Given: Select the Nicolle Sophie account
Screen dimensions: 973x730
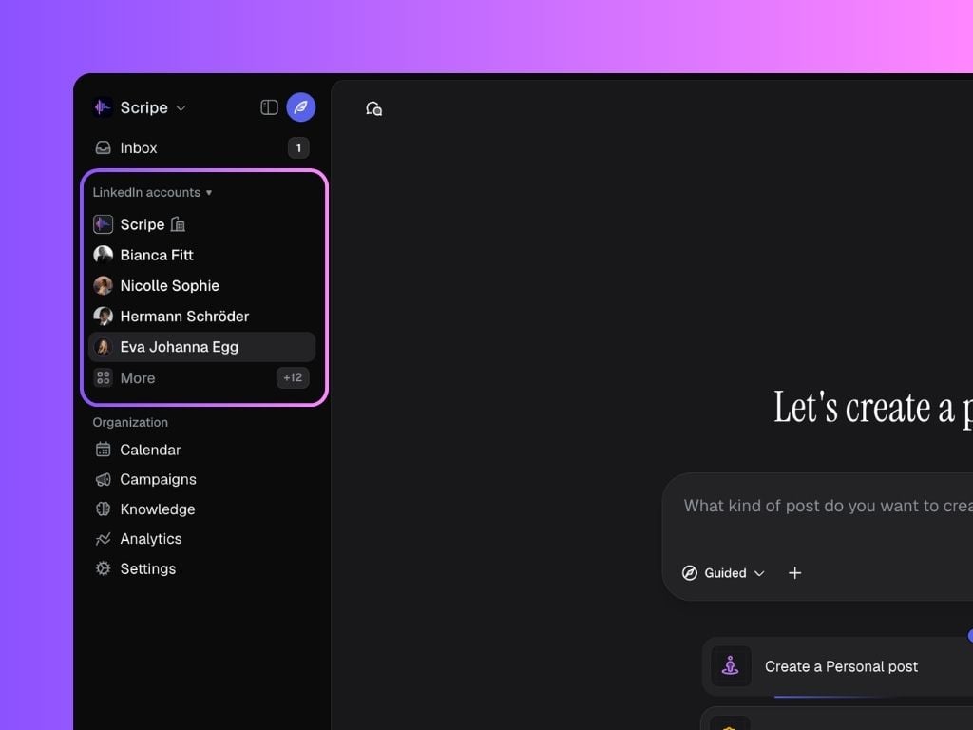Looking at the screenshot, I should click(x=201, y=285).
